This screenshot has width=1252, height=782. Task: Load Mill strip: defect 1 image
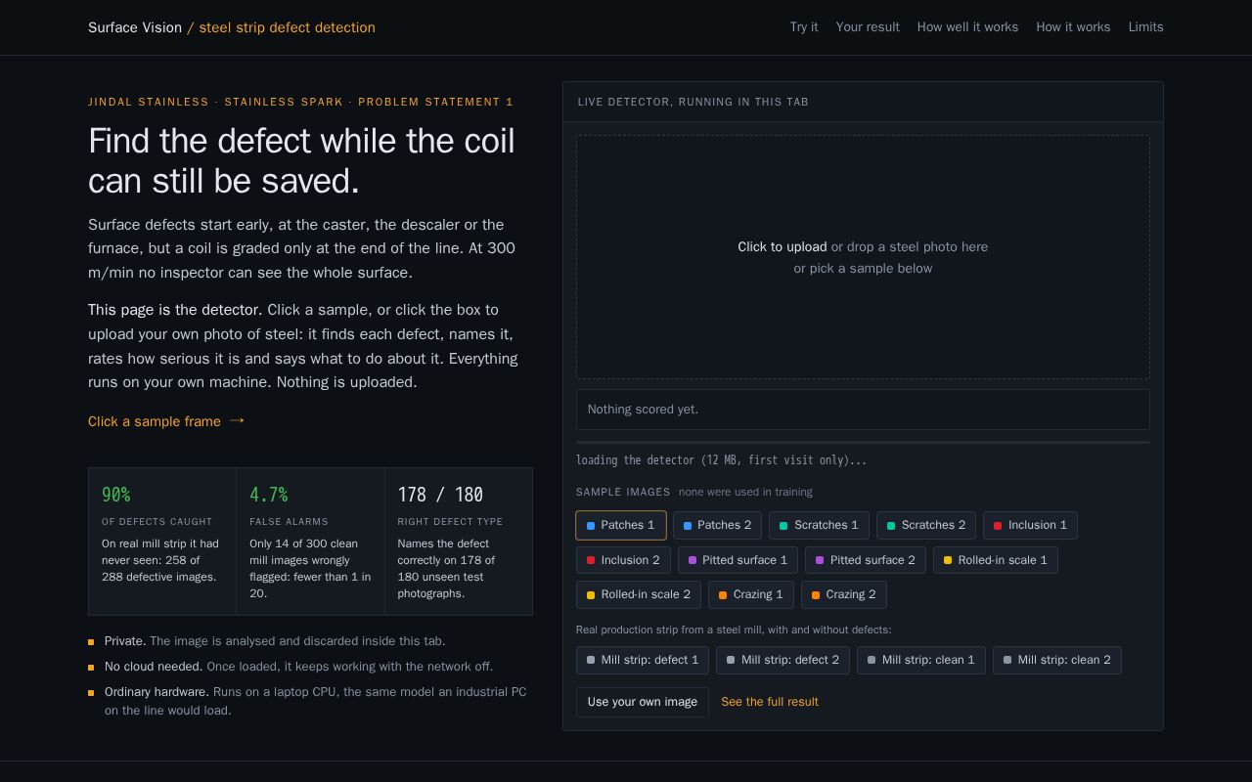click(x=643, y=660)
